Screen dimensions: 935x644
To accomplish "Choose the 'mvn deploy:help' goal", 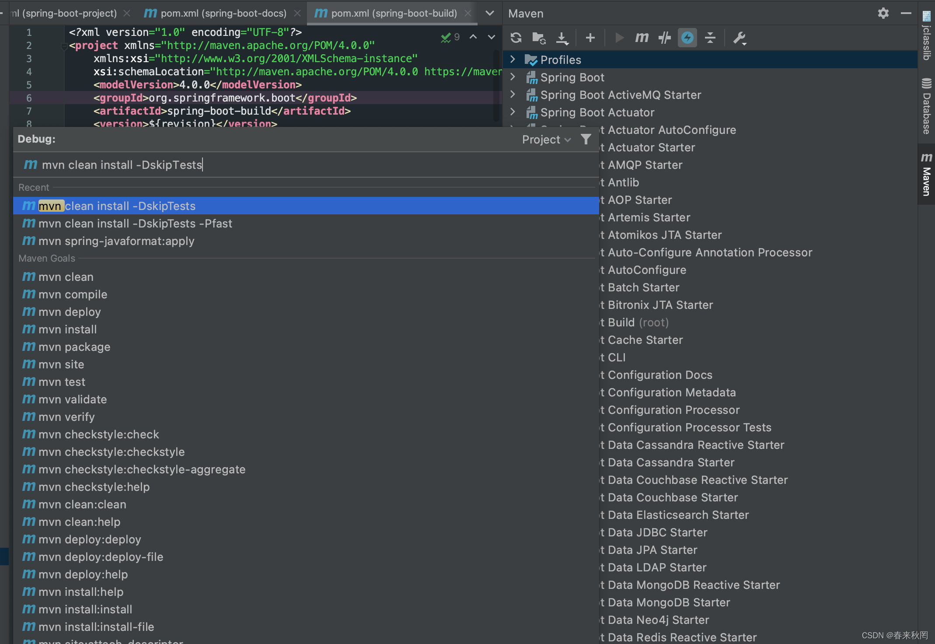I will pos(306,574).
